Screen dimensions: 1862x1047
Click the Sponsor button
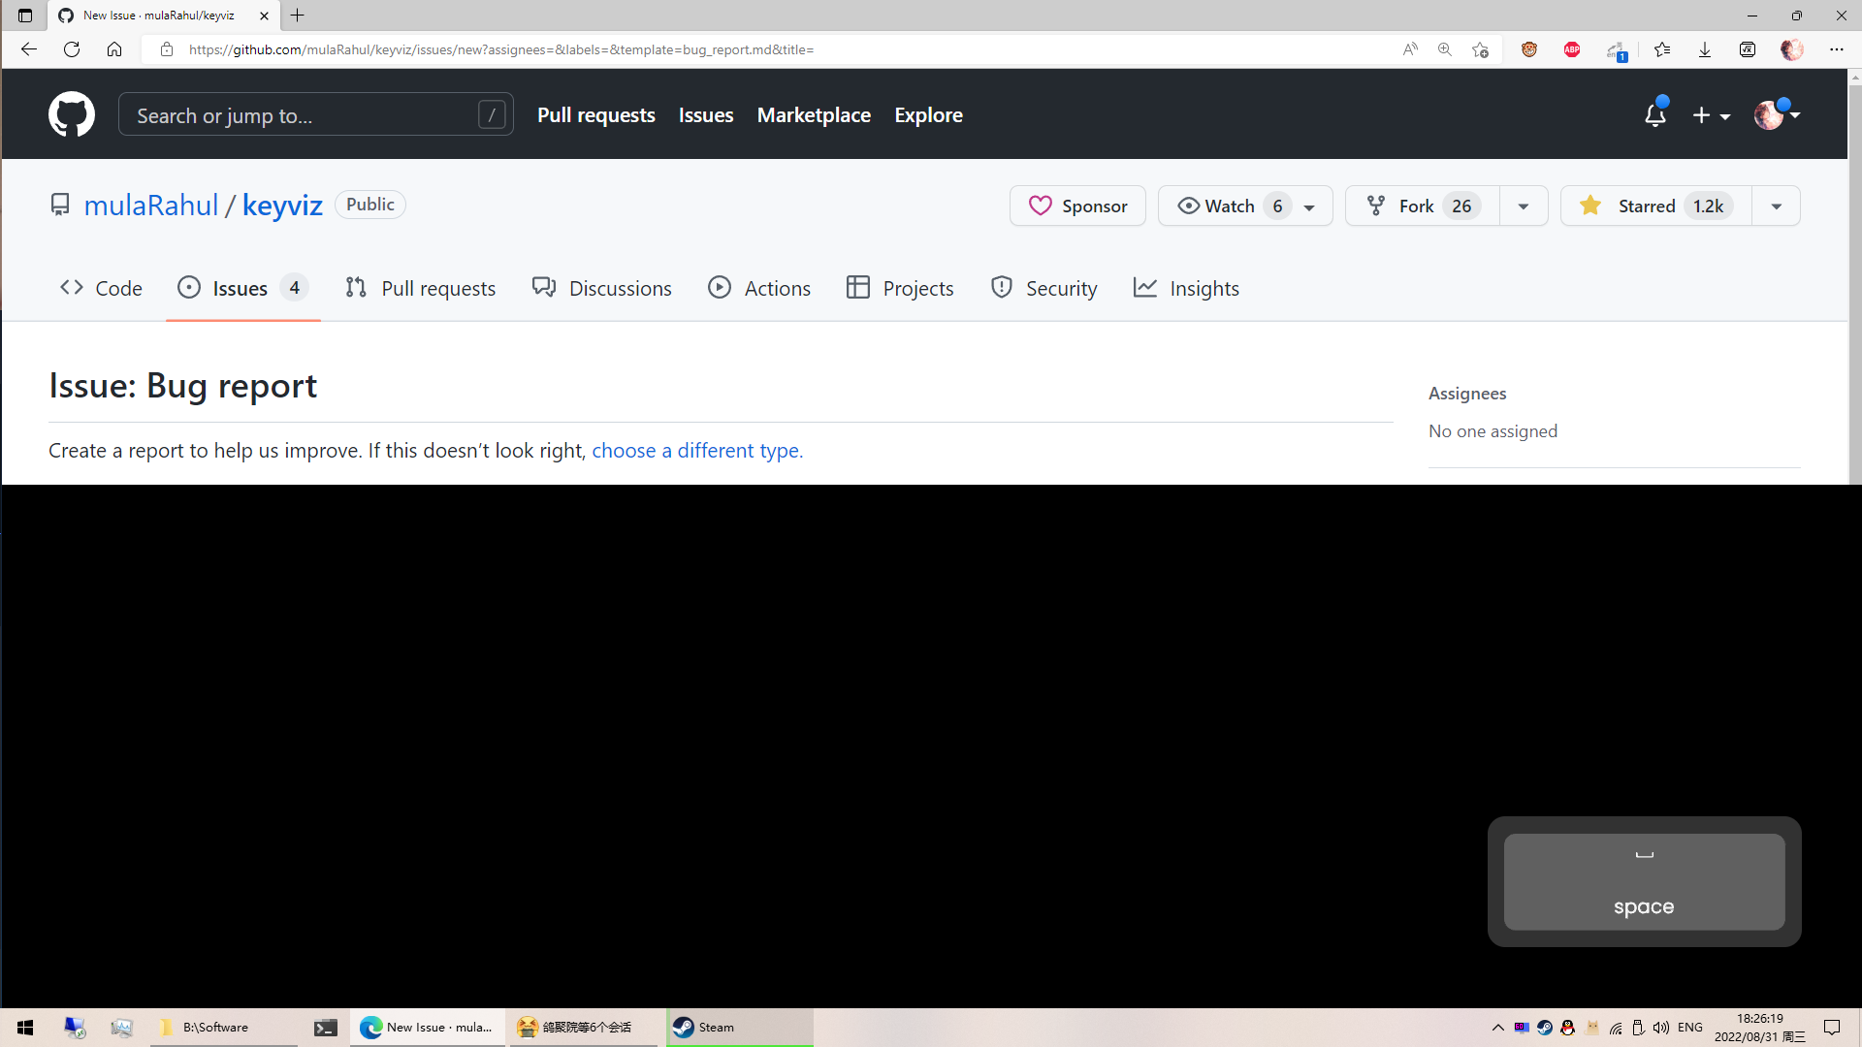point(1077,206)
